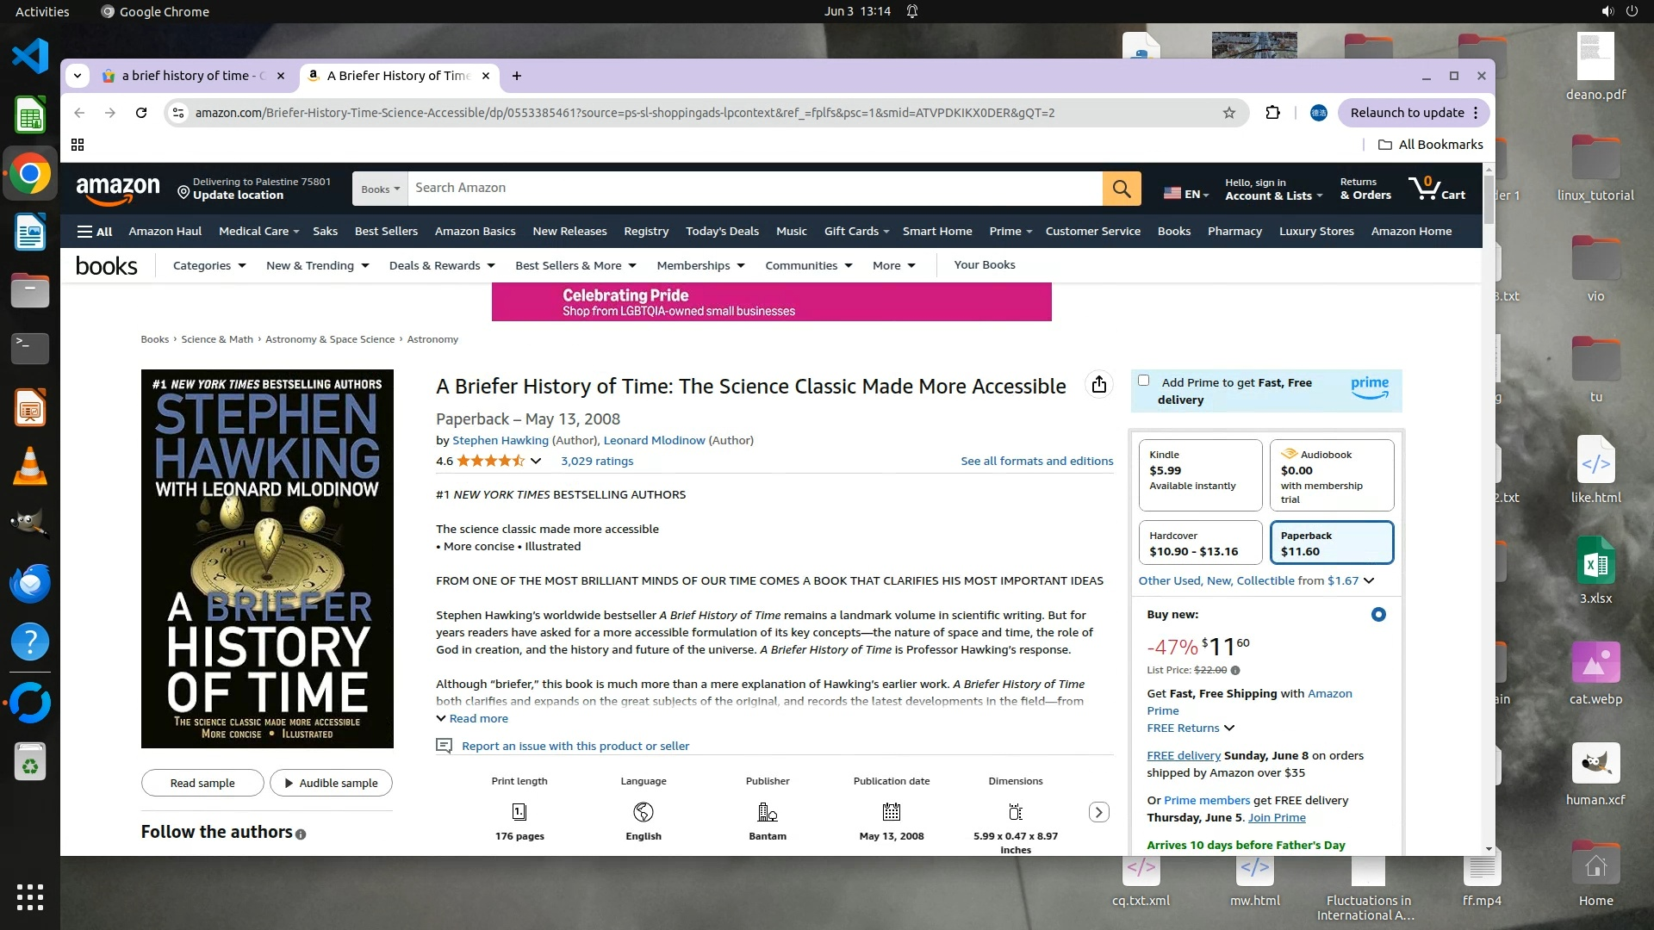Bookmark this page with the star icon
Screen dimensions: 1654x930
tap(1228, 113)
